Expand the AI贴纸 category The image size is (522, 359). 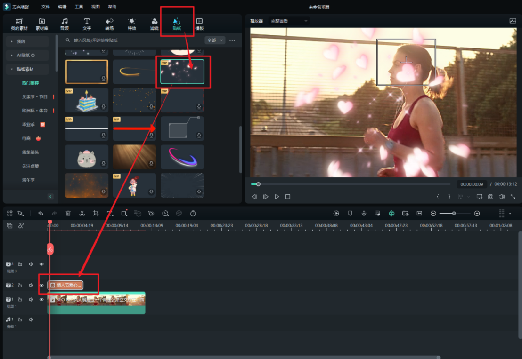[x=28, y=55]
